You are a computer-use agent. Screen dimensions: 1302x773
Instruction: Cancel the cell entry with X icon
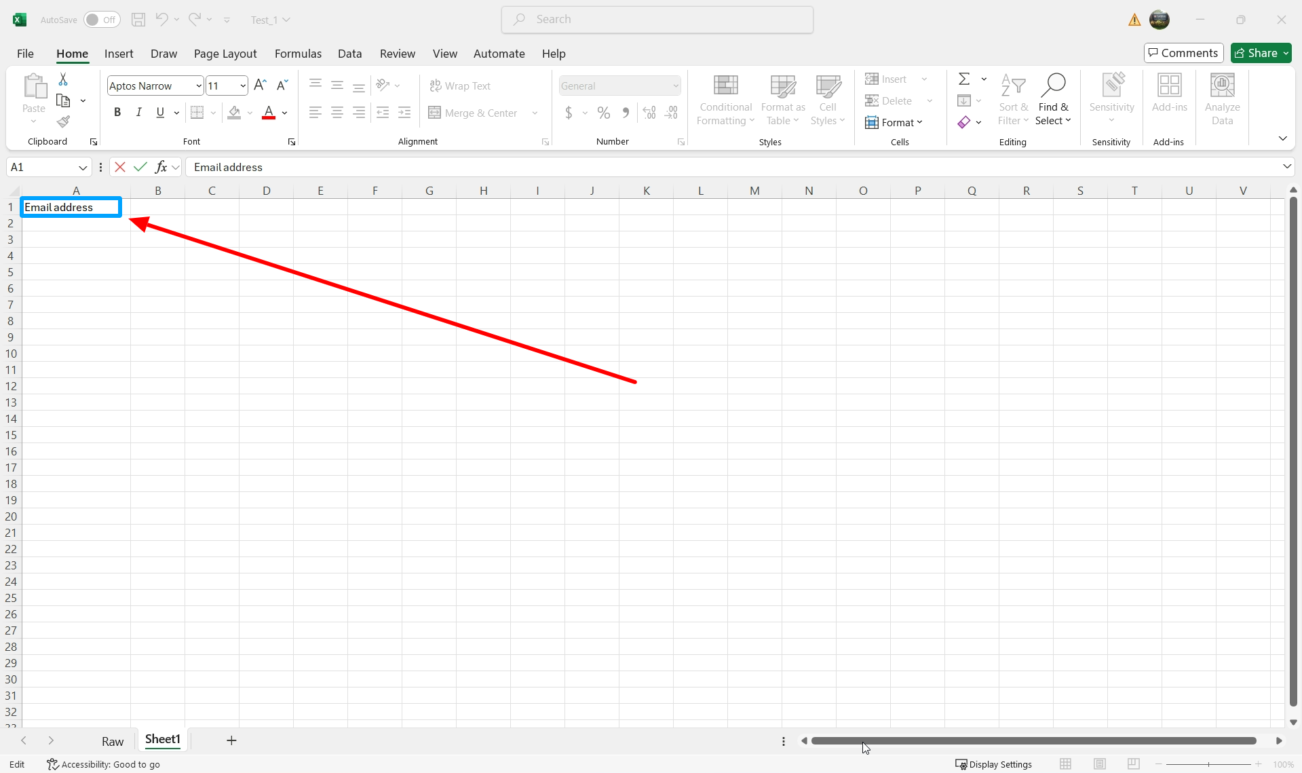[120, 167]
